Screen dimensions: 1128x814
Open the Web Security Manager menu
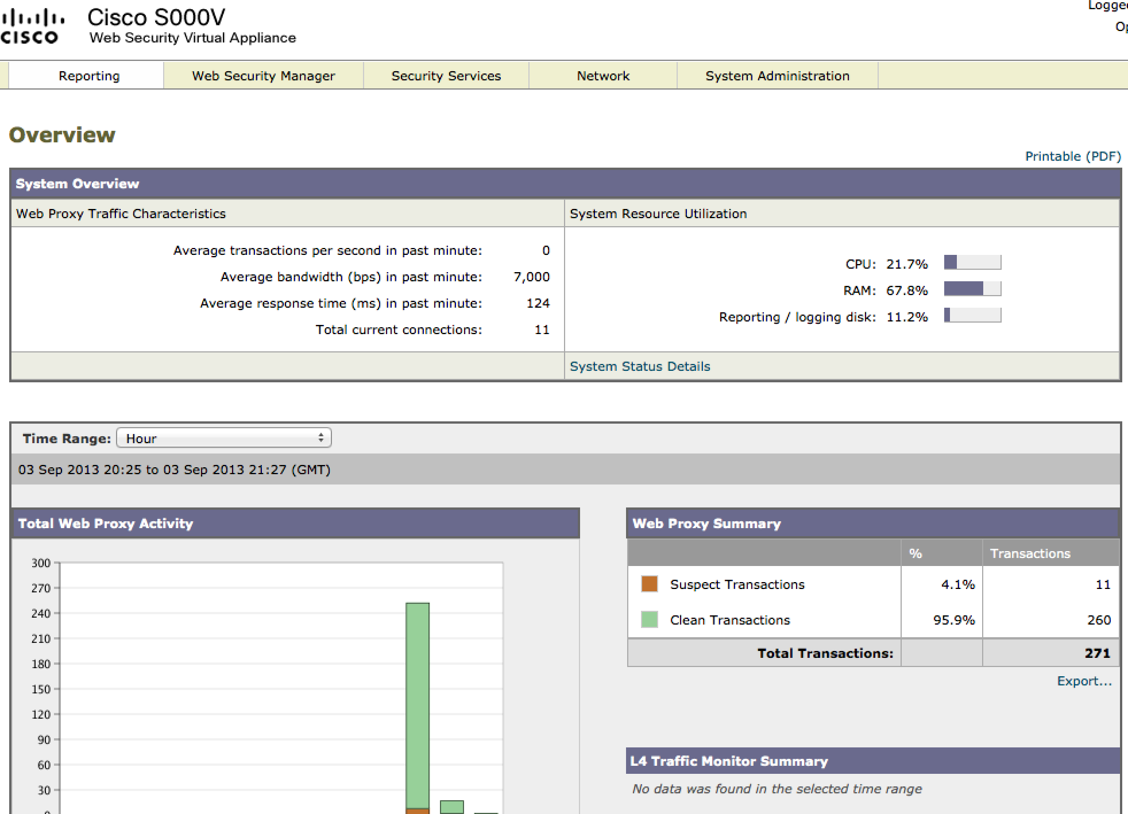coord(263,75)
